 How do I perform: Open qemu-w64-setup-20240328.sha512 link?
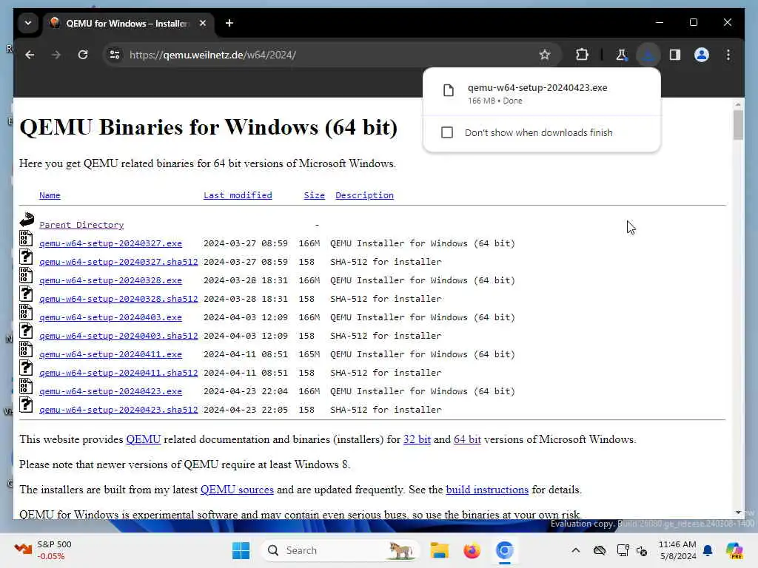click(118, 299)
